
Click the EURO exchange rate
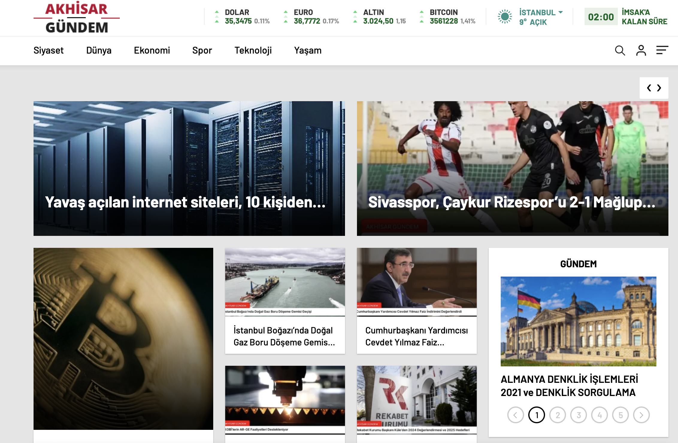(x=311, y=17)
